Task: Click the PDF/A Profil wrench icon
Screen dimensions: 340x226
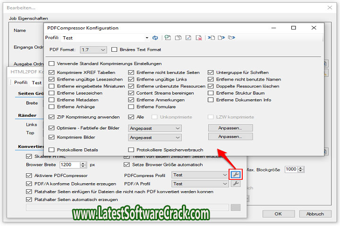Action: coord(235,184)
